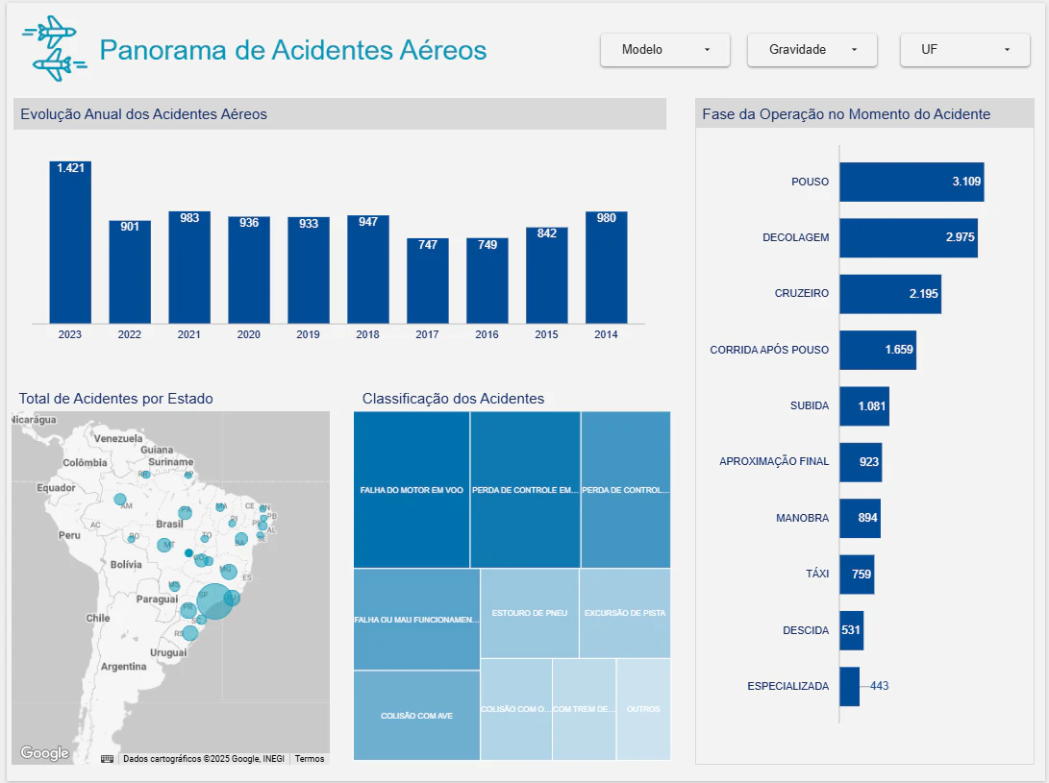Click 'Evolução Anual dos Acidentes Aéreos' heading
Screen dimensions: 1049x783
[144, 114]
